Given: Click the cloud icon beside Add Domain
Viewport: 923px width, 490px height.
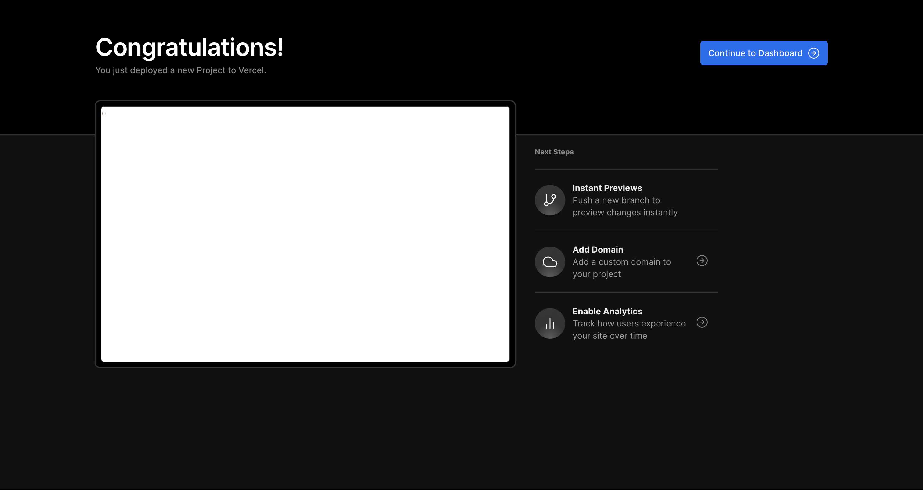Looking at the screenshot, I should (550, 262).
